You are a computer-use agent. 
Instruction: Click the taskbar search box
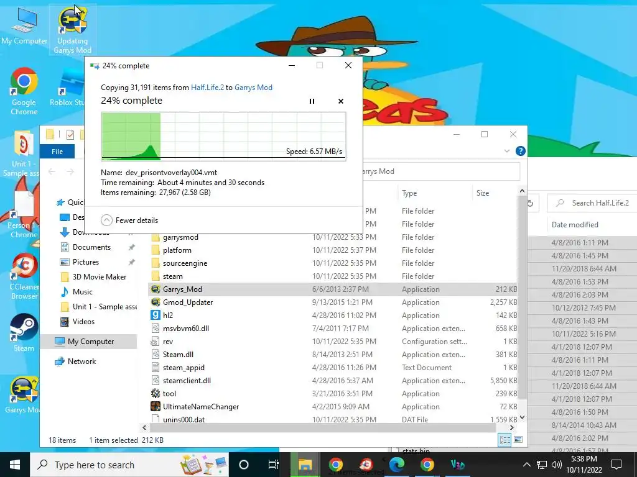[129, 465]
